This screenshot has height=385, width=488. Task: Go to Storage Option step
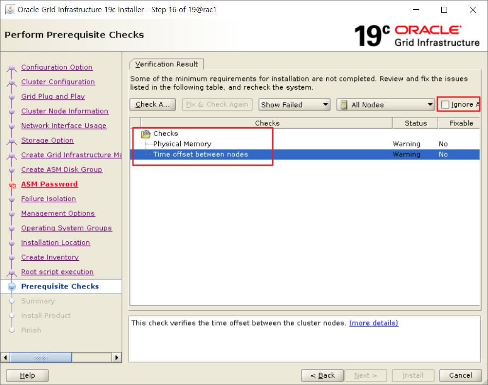pos(47,140)
